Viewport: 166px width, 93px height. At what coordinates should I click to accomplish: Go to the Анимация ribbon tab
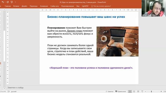pos(44,6)
